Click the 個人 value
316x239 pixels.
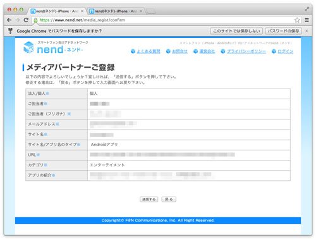click(x=94, y=94)
